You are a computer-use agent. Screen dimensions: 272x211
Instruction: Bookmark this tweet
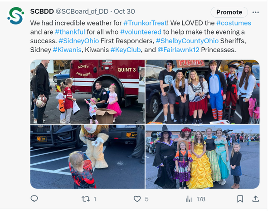pyautogui.click(x=240, y=199)
